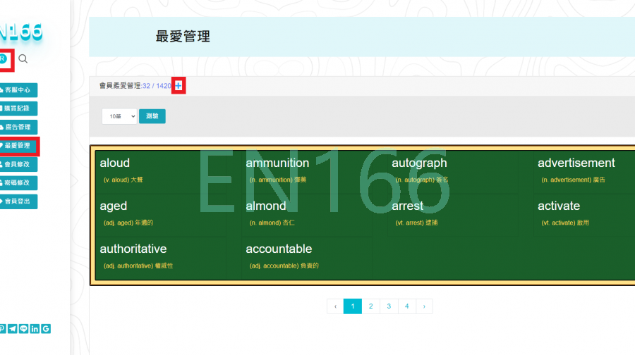Open the 購買紀錄 sidebar menu
Viewport: 635px width, 355px height.
click(18, 108)
